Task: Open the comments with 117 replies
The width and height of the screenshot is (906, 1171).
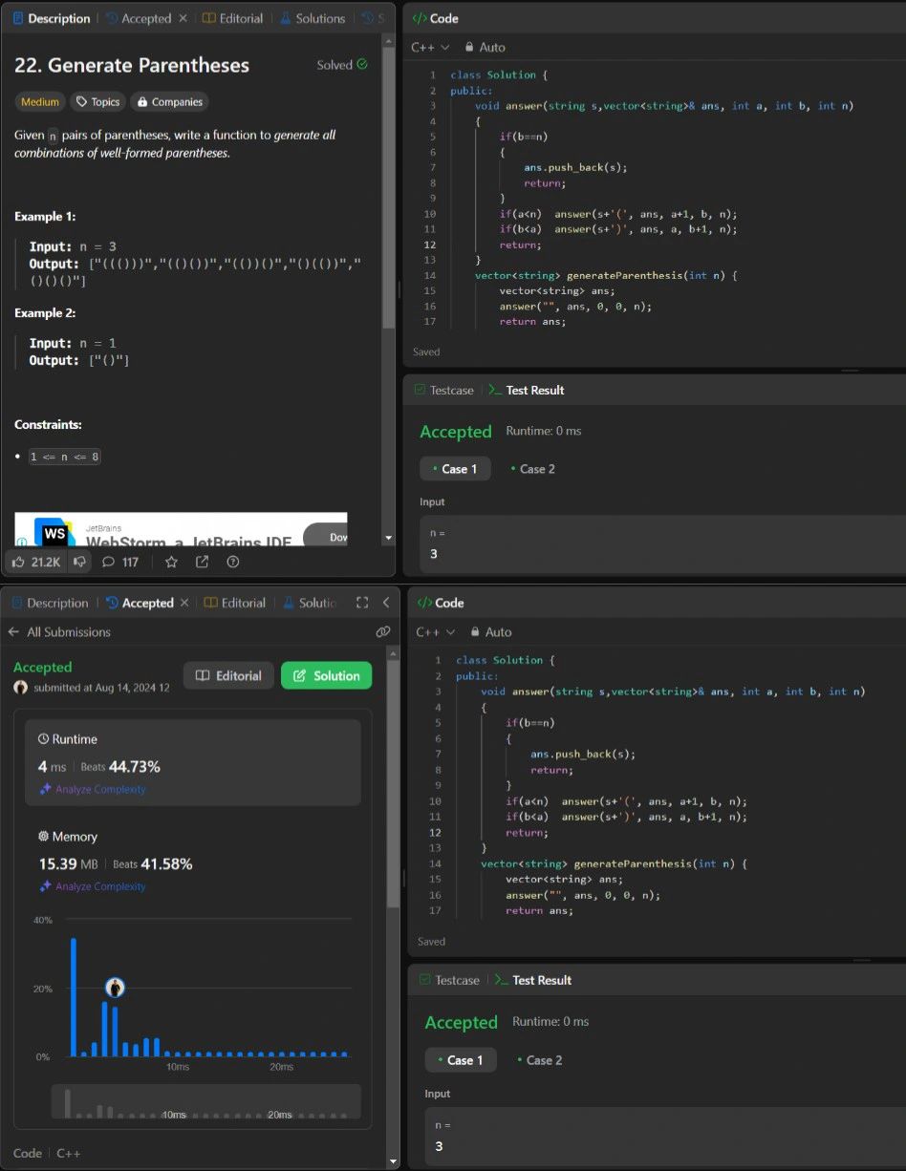Action: (120, 562)
